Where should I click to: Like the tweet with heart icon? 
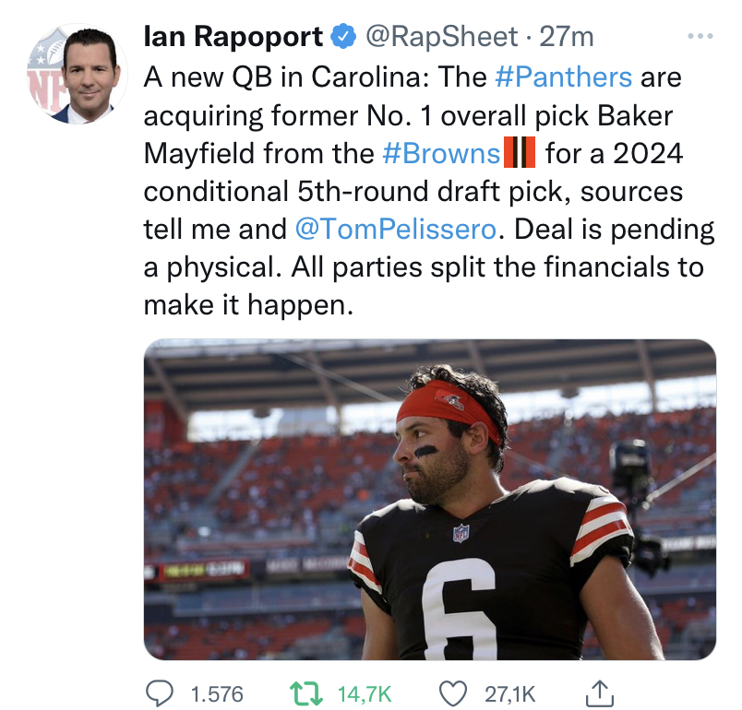coord(453,694)
